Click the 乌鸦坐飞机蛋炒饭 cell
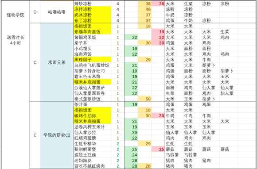Image resolution: width=257 pixels, height=169 pixels. (x=93, y=65)
